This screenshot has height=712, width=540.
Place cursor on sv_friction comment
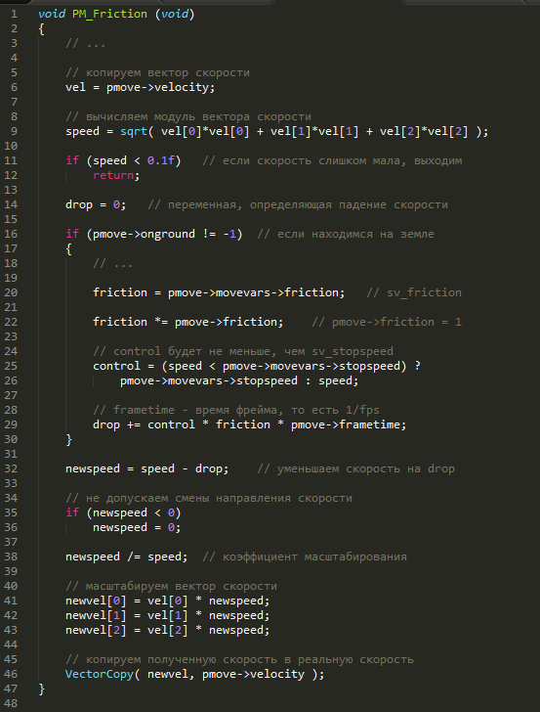pos(414,292)
